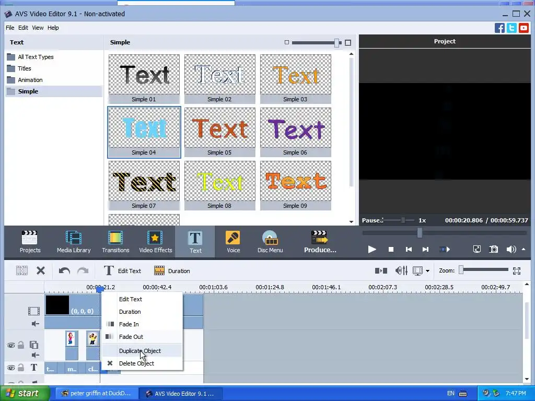The image size is (535, 401).
Task: Stop the preview playback
Action: (391, 249)
